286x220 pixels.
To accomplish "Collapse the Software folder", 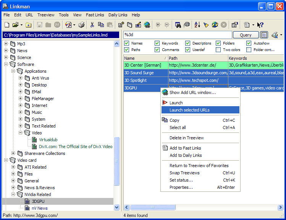I will coord(6,64).
